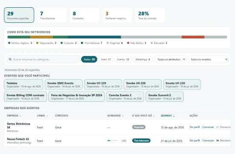Image resolution: width=235 pixels, height=154 pixels.
Task: Click Conversar for Nexus Fintech
Action: tap(208, 141)
